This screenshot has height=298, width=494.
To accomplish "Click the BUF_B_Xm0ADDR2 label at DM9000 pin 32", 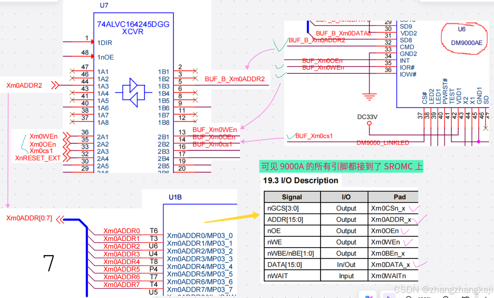I will 317,40.
